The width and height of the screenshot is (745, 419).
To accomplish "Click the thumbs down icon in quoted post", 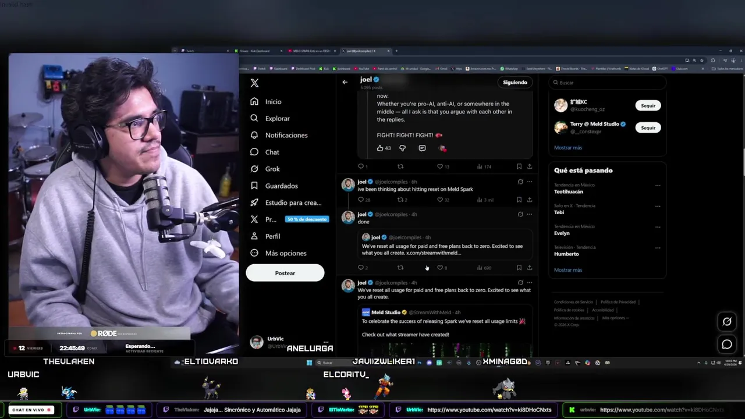I will tap(402, 148).
